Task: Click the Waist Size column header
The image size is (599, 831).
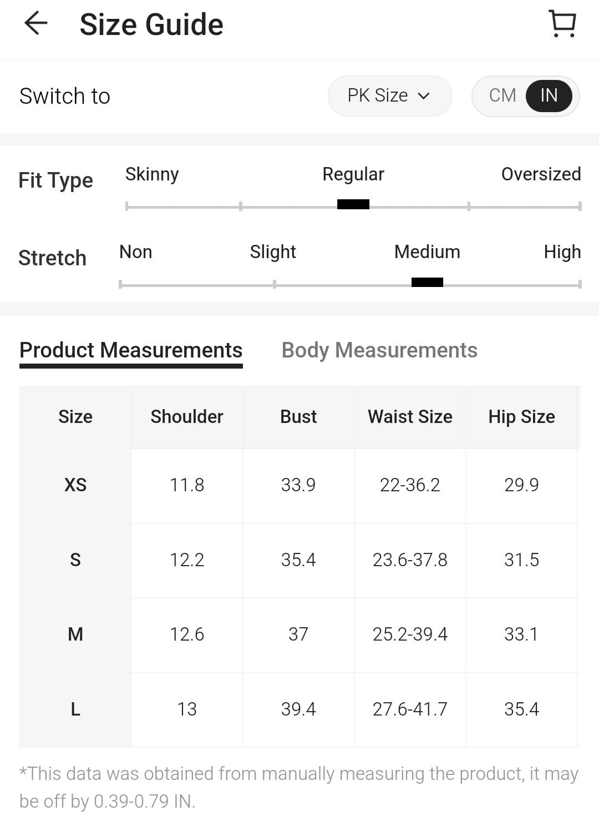Action: pyautogui.click(x=410, y=417)
